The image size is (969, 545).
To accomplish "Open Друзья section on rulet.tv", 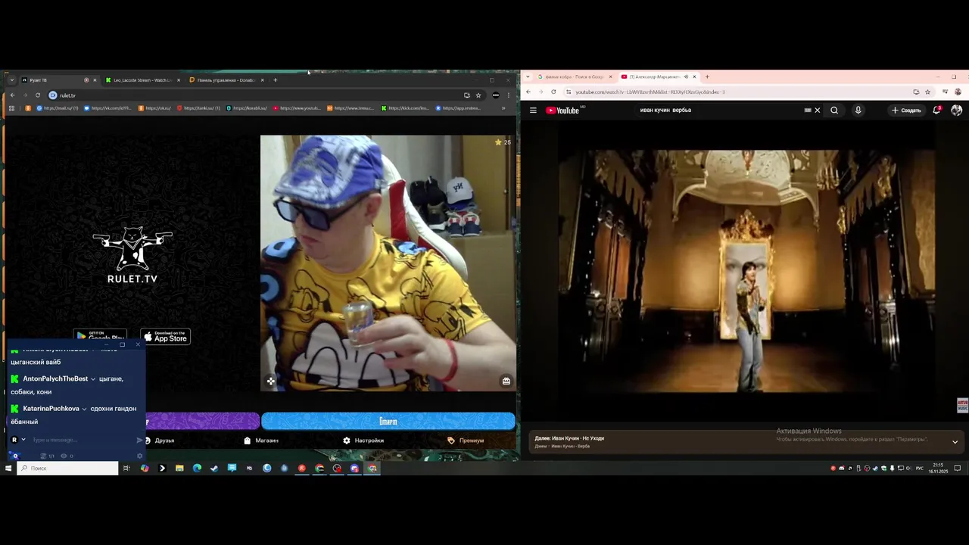I will coord(160,441).
